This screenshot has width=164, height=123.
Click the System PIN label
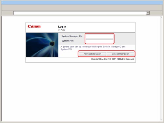coord(68,41)
